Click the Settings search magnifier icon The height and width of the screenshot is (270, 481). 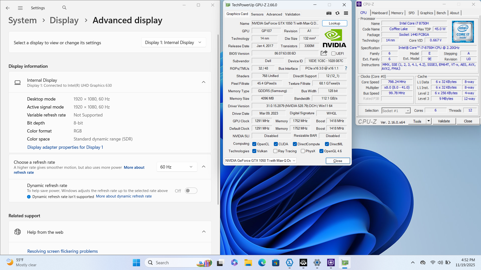pyautogui.click(x=64, y=8)
